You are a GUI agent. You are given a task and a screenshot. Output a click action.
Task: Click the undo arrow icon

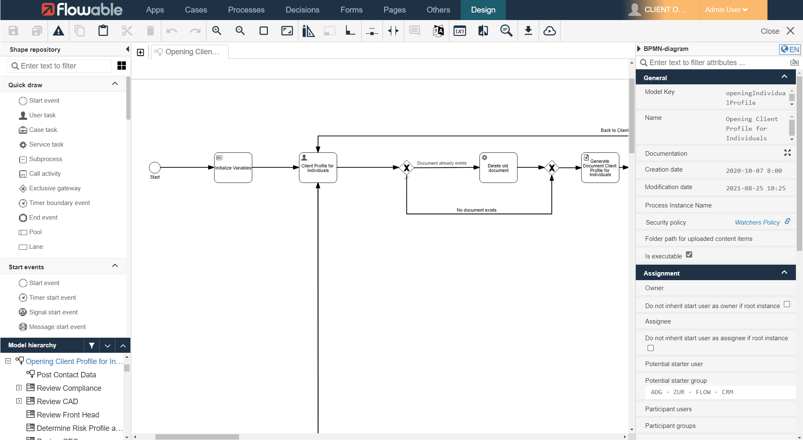coord(172,30)
